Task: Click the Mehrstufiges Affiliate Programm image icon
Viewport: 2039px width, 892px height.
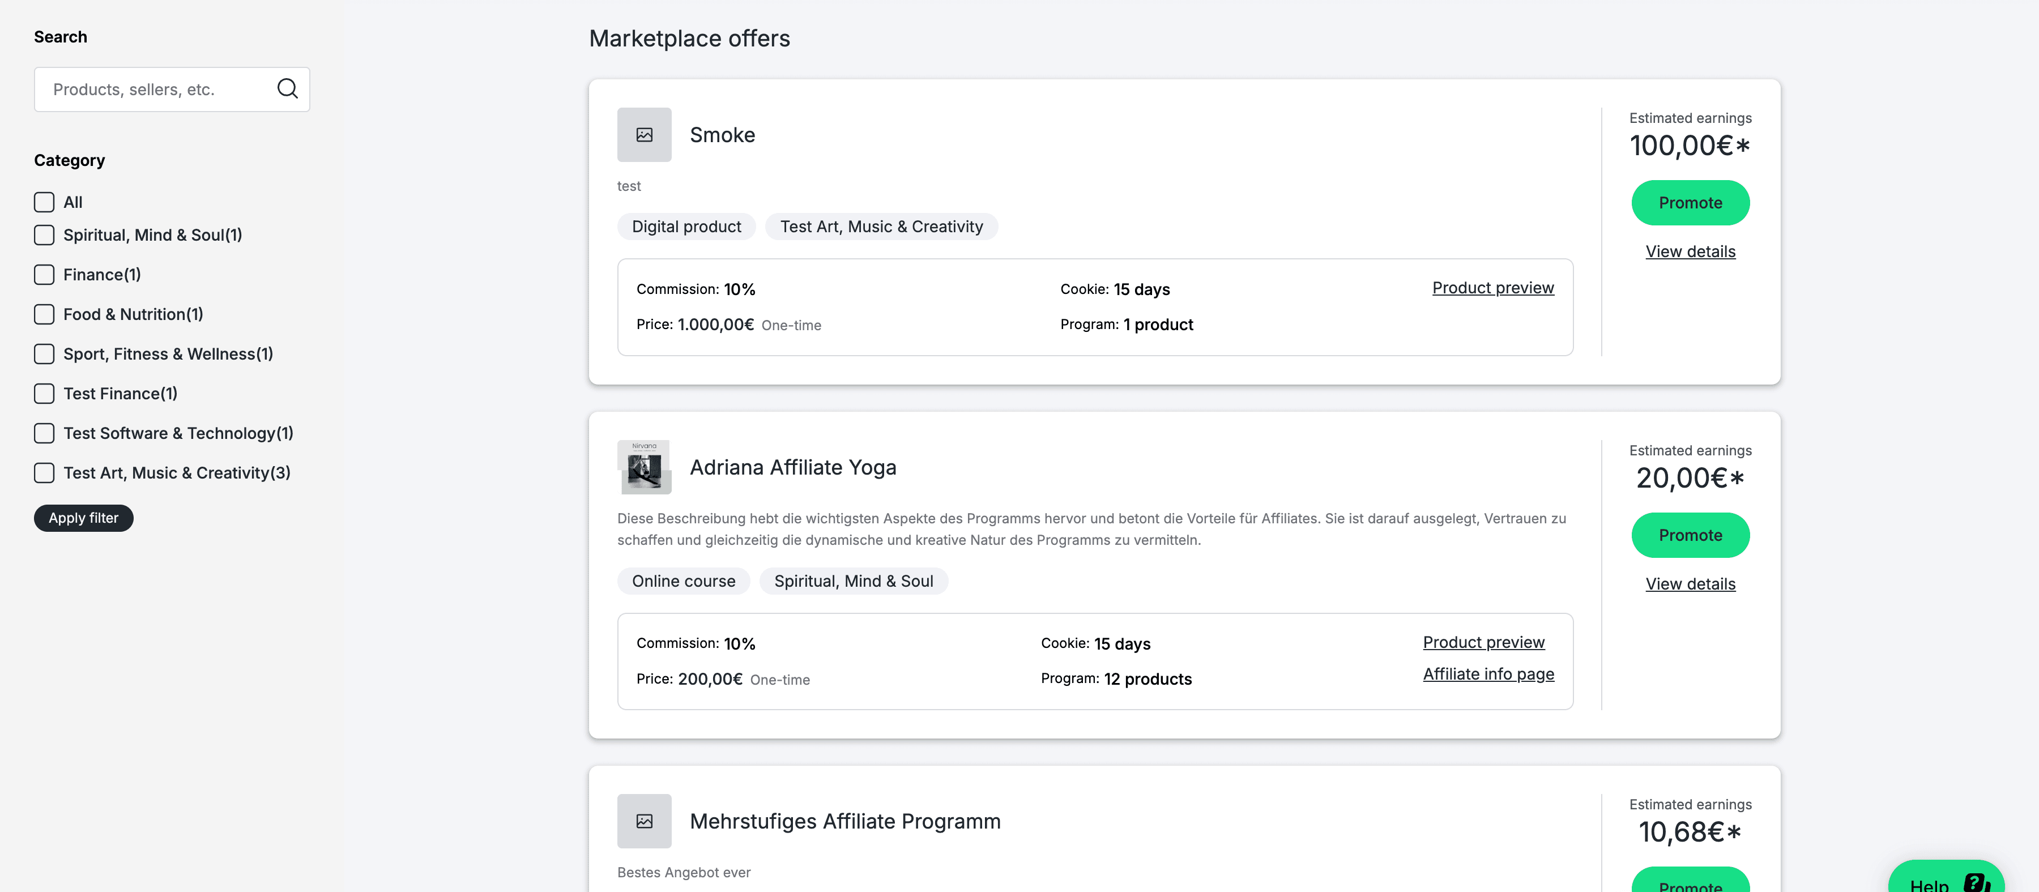Action: 645,821
